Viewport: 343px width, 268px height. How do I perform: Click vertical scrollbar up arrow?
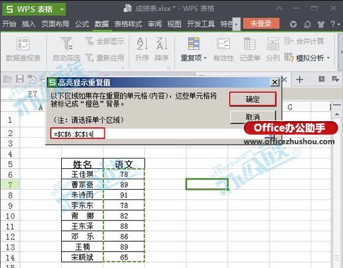[336, 114]
